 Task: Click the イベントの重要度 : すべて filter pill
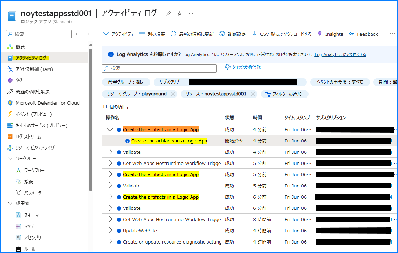(x=339, y=82)
